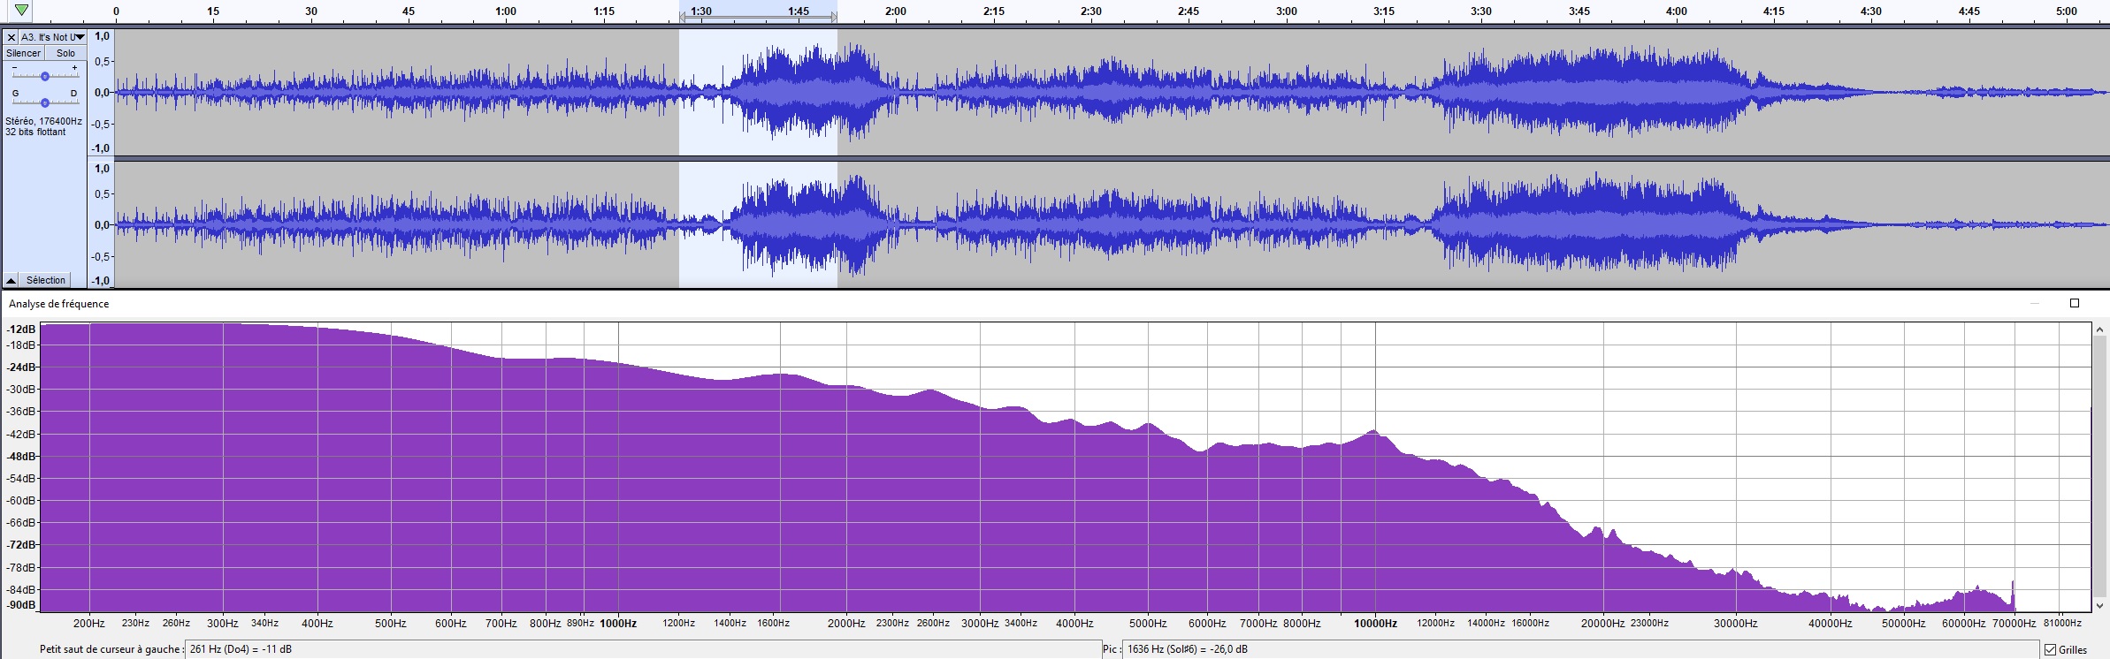Viewport: 2110px width, 659px height.
Task: Close the A3. It's Not U track
Action: click(x=11, y=37)
